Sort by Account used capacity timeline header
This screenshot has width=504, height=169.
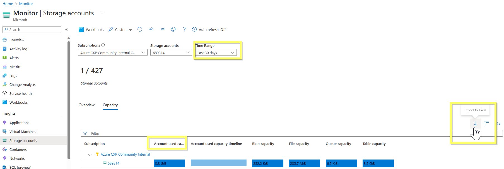click(216, 144)
